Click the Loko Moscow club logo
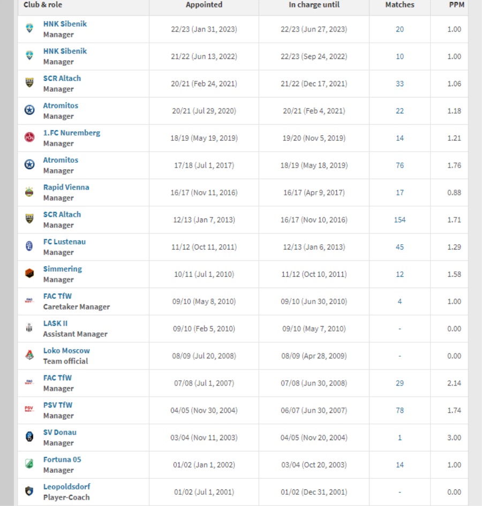The width and height of the screenshot is (482, 506). [29, 356]
